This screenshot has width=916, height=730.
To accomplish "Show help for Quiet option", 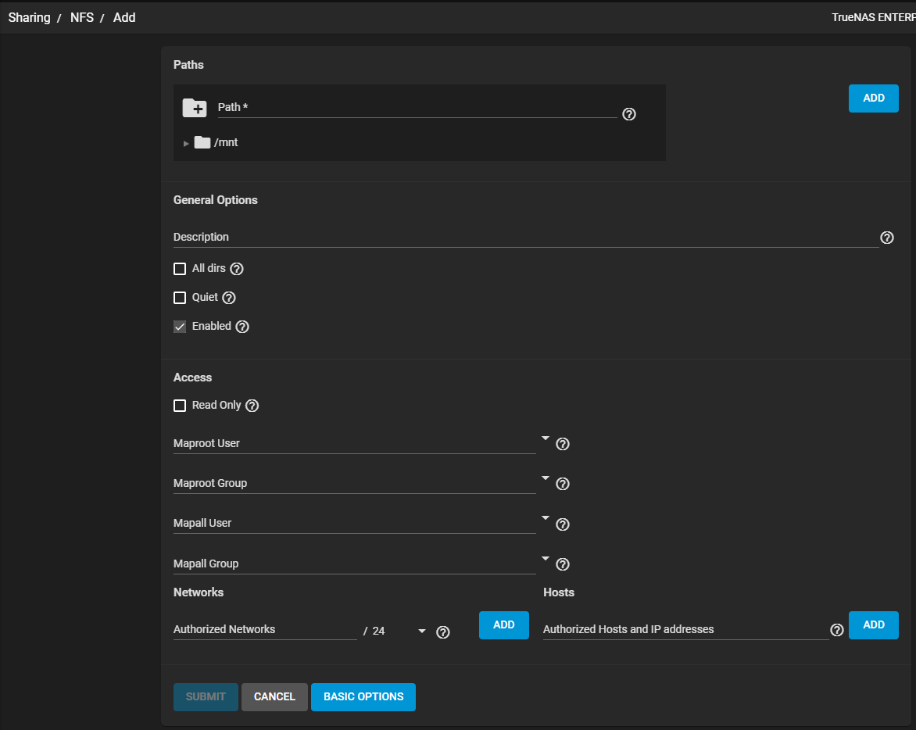I will pyautogui.click(x=229, y=298).
